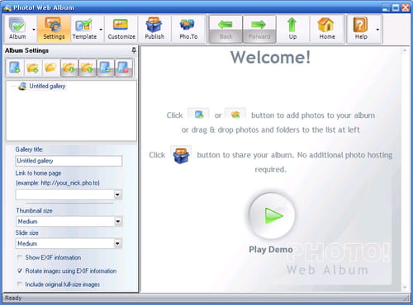The image size is (413, 305).
Task: Click the folder icon with down arrow
Action: [69, 68]
